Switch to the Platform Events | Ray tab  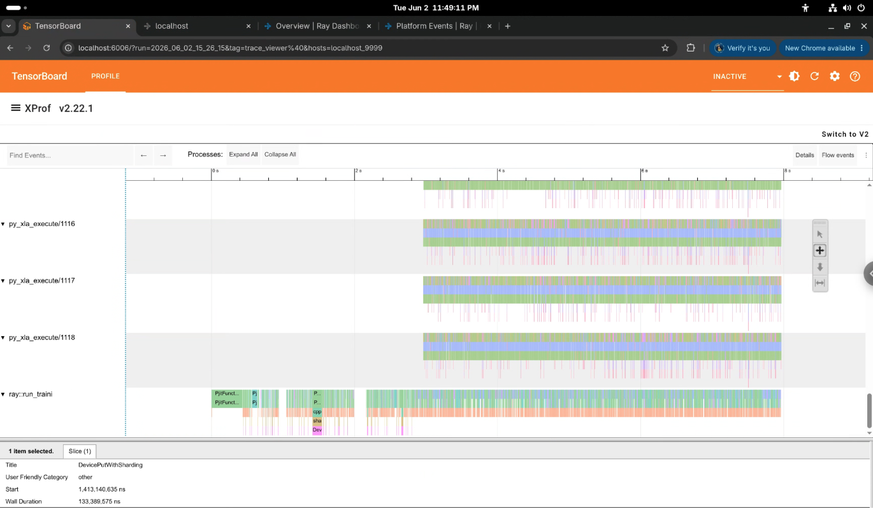pyautogui.click(x=437, y=26)
